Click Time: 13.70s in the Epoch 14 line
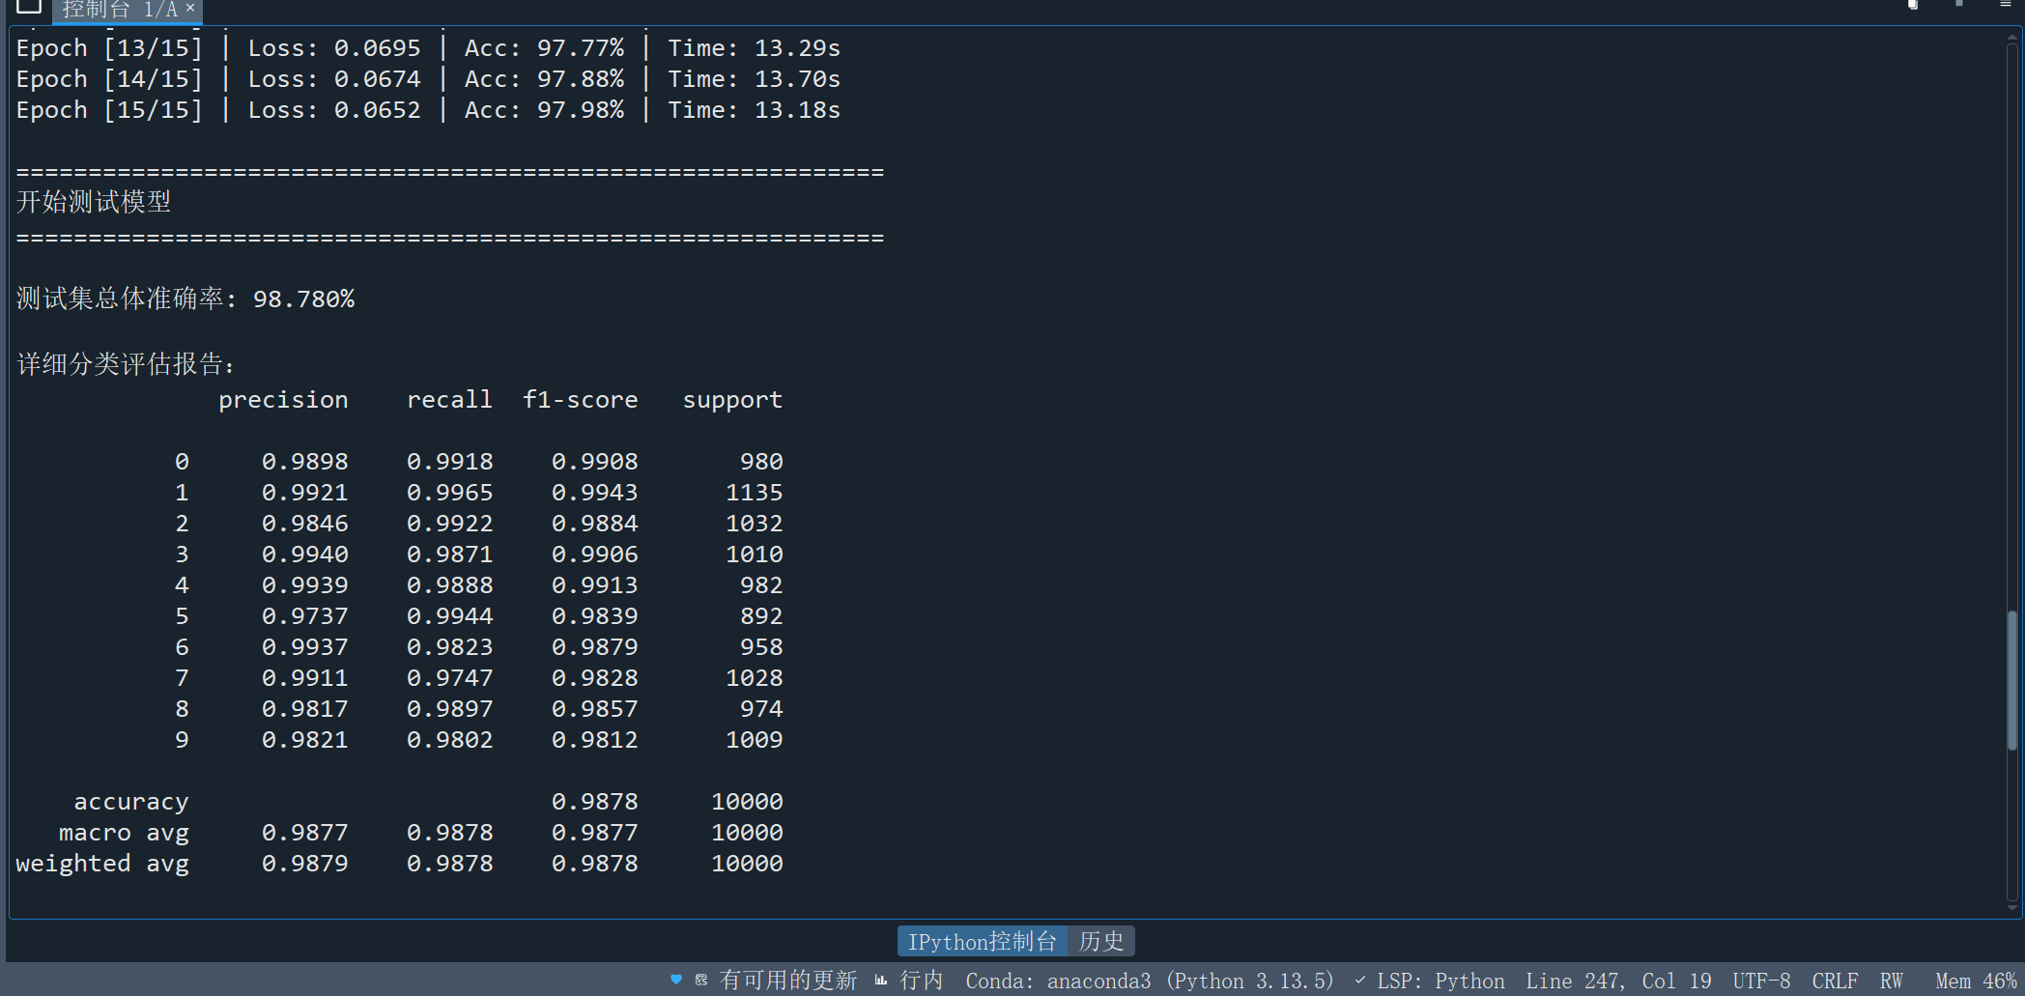This screenshot has width=2025, height=996. tap(754, 79)
